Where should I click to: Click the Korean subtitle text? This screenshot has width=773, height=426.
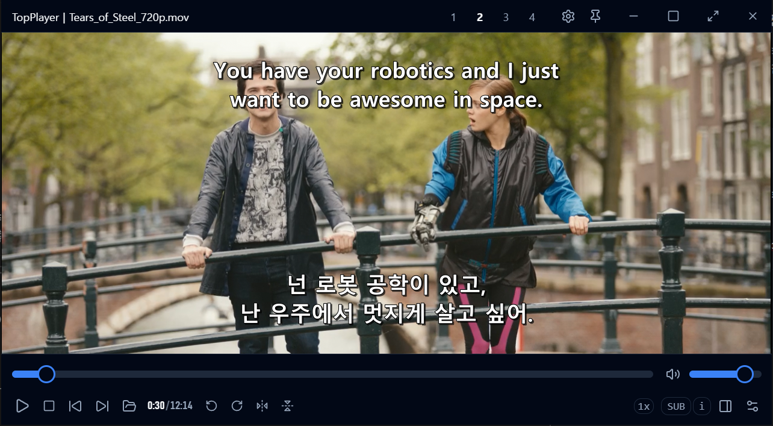pos(386,300)
